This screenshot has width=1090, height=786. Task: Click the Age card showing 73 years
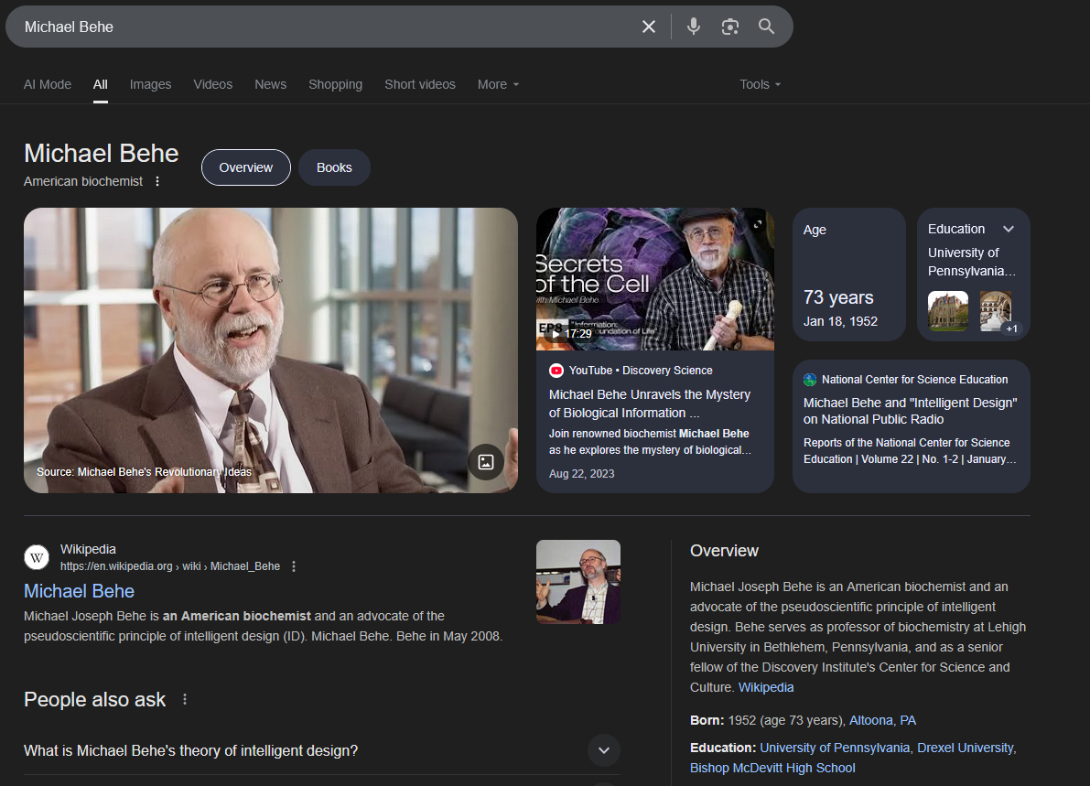click(848, 275)
